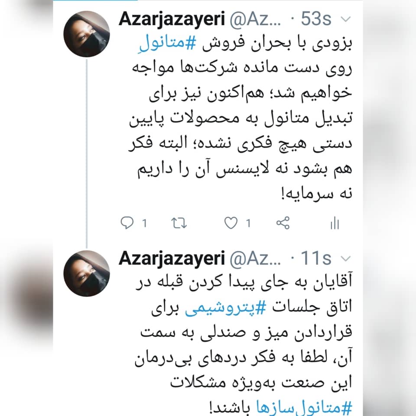Tap the first tweet's profile picture

[x=87, y=34]
